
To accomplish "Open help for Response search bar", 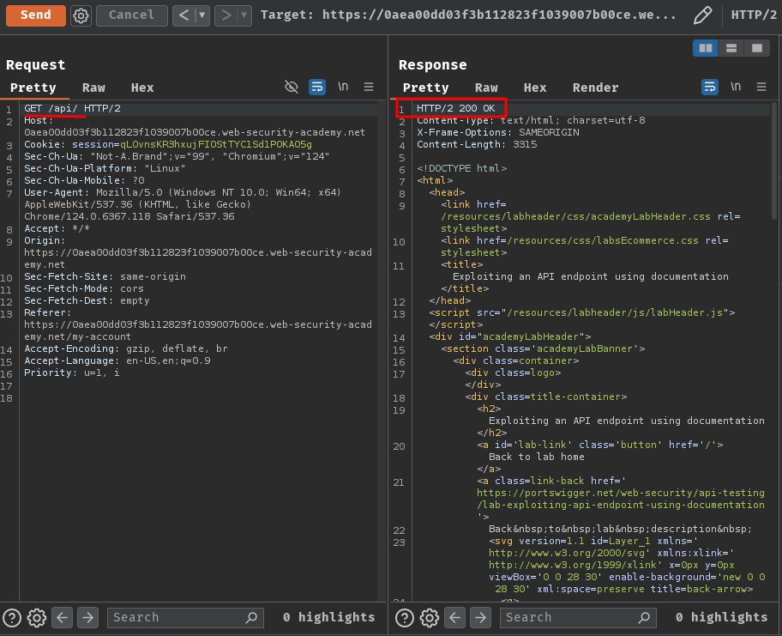I will point(405,618).
